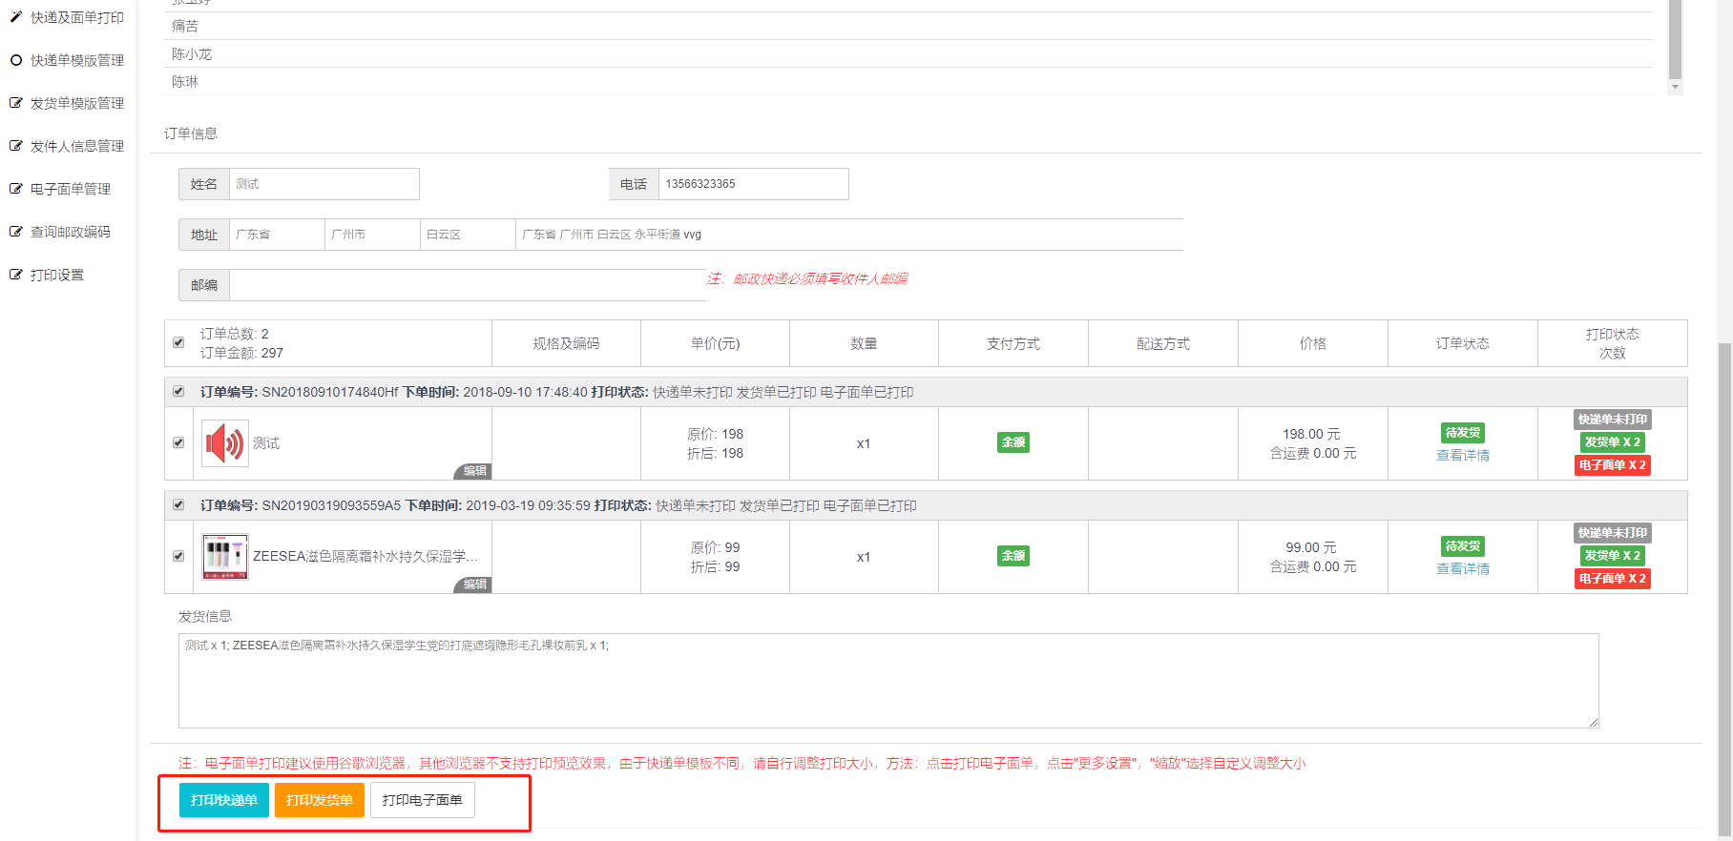Click 快递单未打印 badge in the 测试 row
This screenshot has width=1733, height=841.
tap(1613, 420)
